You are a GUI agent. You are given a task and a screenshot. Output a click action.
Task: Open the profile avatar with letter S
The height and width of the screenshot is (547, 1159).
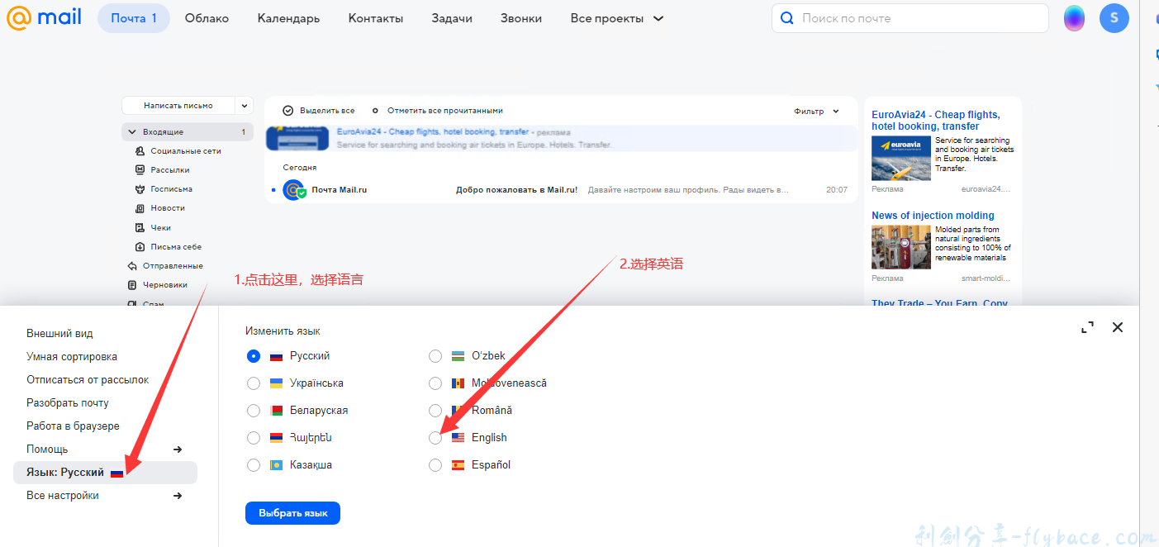pos(1114,17)
